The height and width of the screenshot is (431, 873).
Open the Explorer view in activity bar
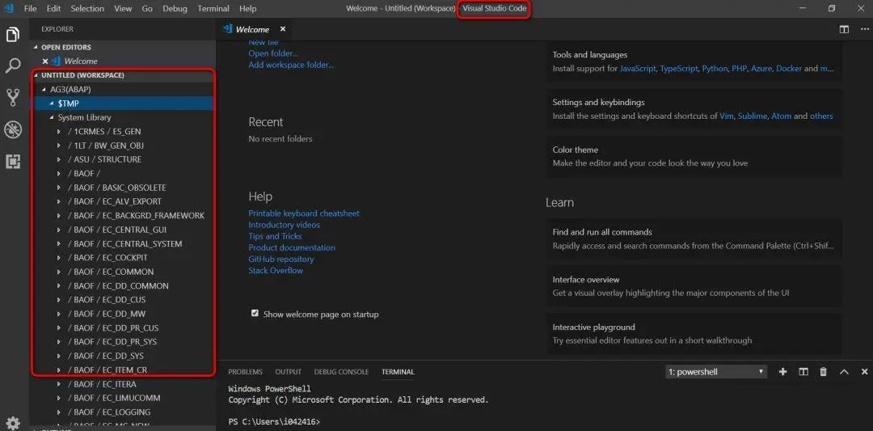click(x=13, y=35)
